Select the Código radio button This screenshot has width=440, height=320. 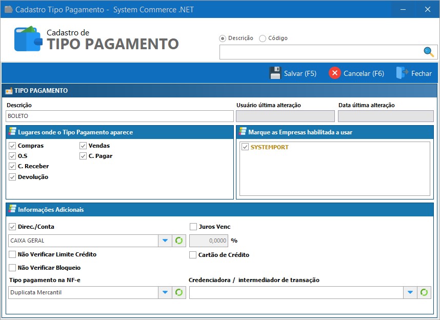262,38
